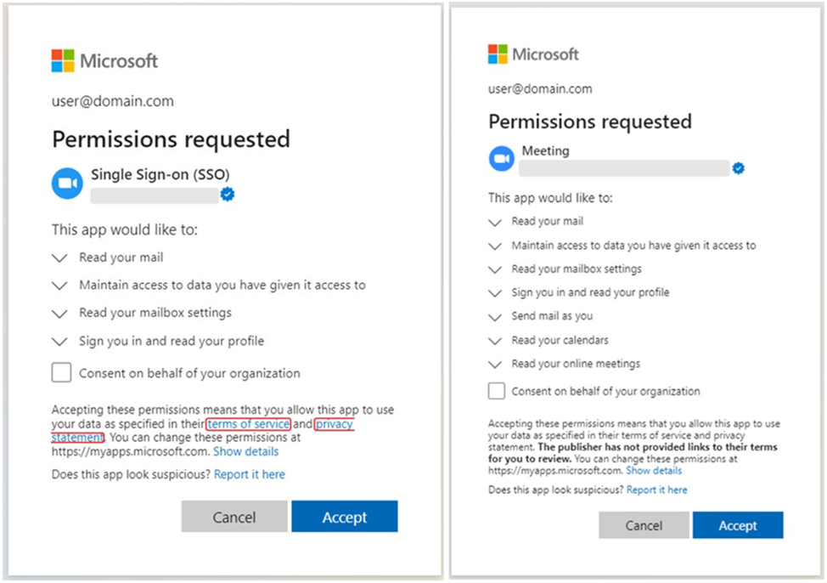Click Show details in the SSO dialog
Image resolution: width=827 pixels, height=583 pixels.
click(x=245, y=451)
